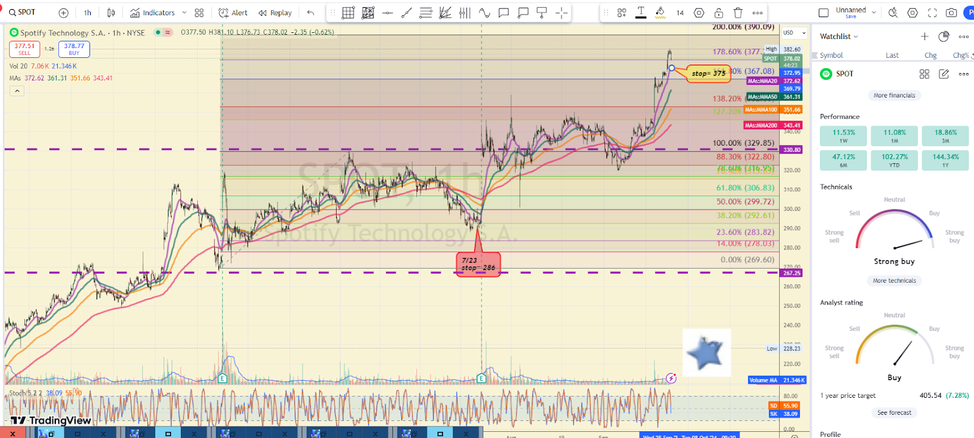Collapse the indicator legend chevron
974x438 pixels.
coord(17,91)
